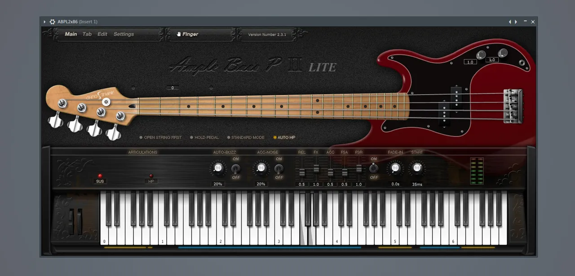Click the Version Number 2.3.1 button

click(x=267, y=34)
